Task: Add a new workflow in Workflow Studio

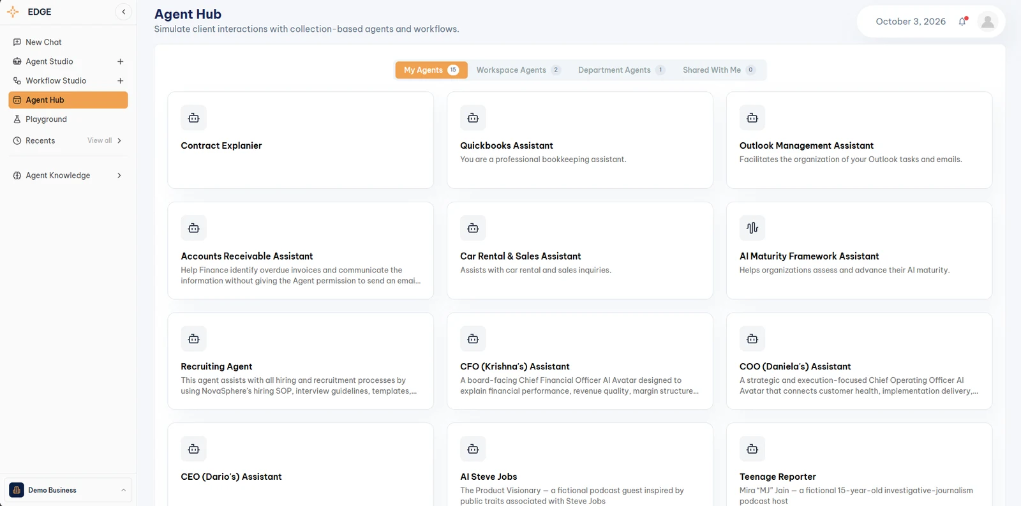Action: click(120, 81)
